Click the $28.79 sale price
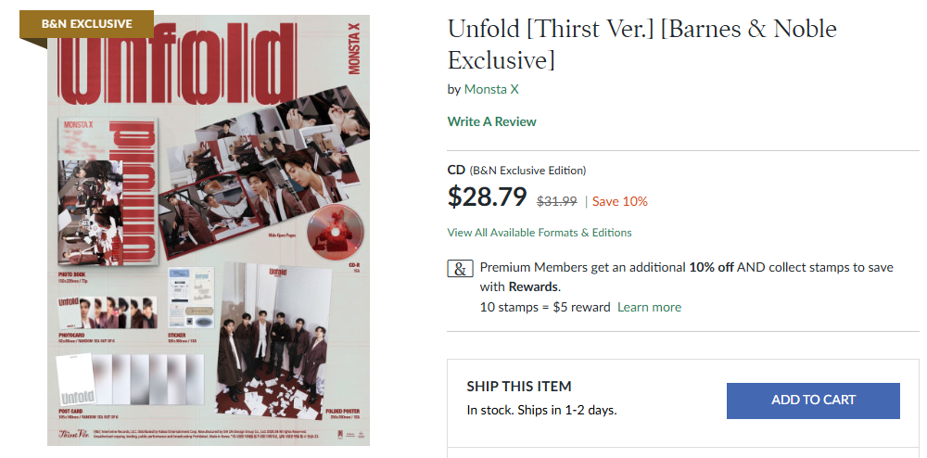 click(487, 197)
